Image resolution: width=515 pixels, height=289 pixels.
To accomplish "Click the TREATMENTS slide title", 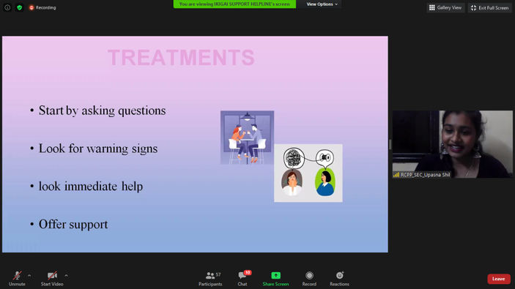I will 181,57.
